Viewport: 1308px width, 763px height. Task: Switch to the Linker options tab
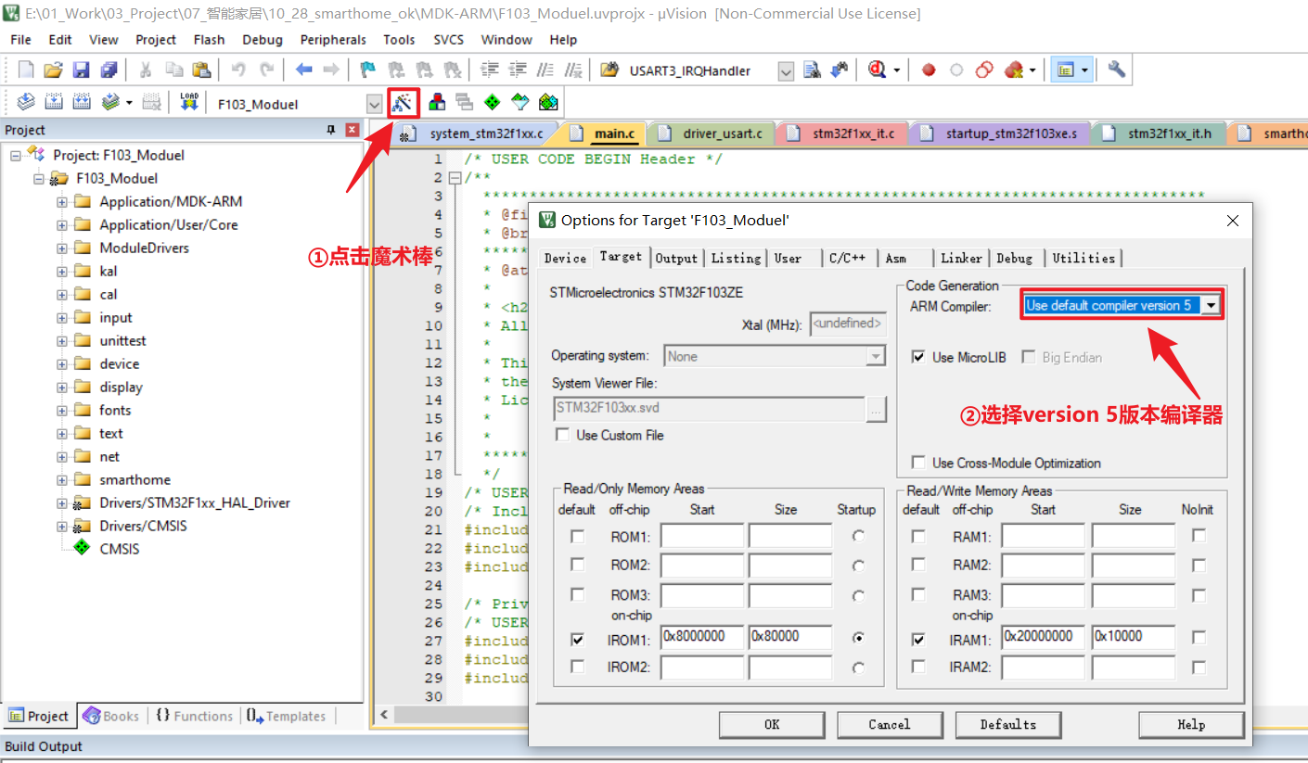pyautogui.click(x=961, y=259)
